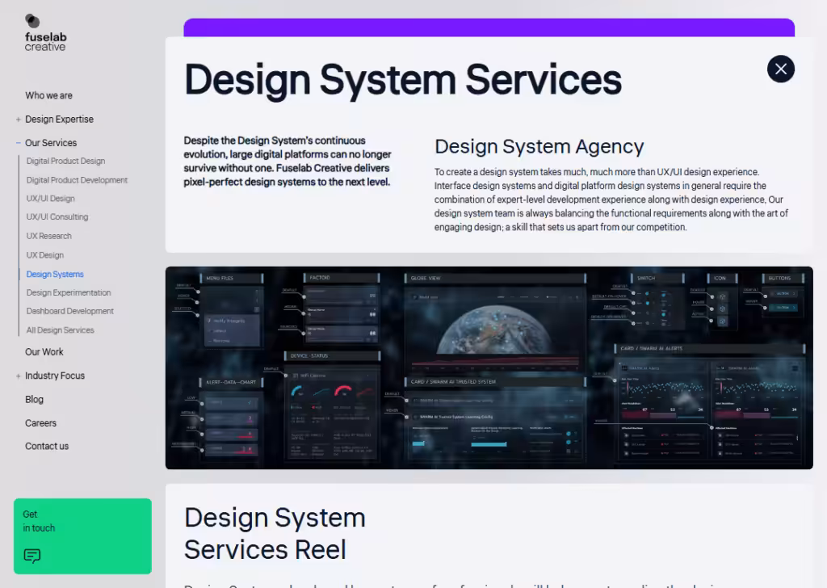Viewport: 827px width, 588px height.
Task: Click the chat bubble icon on Get in touch
Action: (x=31, y=556)
